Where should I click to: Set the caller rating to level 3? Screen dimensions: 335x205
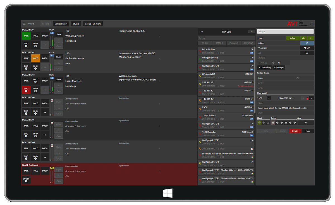tap(281, 123)
